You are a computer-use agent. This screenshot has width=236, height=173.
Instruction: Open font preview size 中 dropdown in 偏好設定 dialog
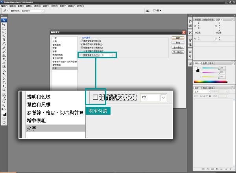(107, 55)
